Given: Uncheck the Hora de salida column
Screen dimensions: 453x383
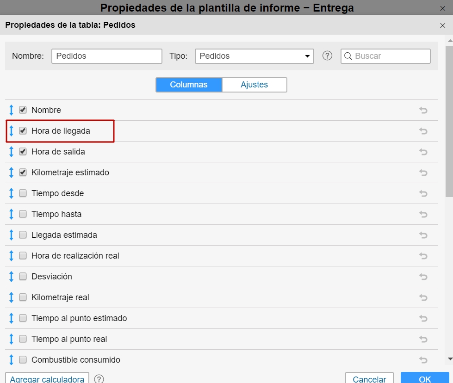Looking at the screenshot, I should pos(22,152).
